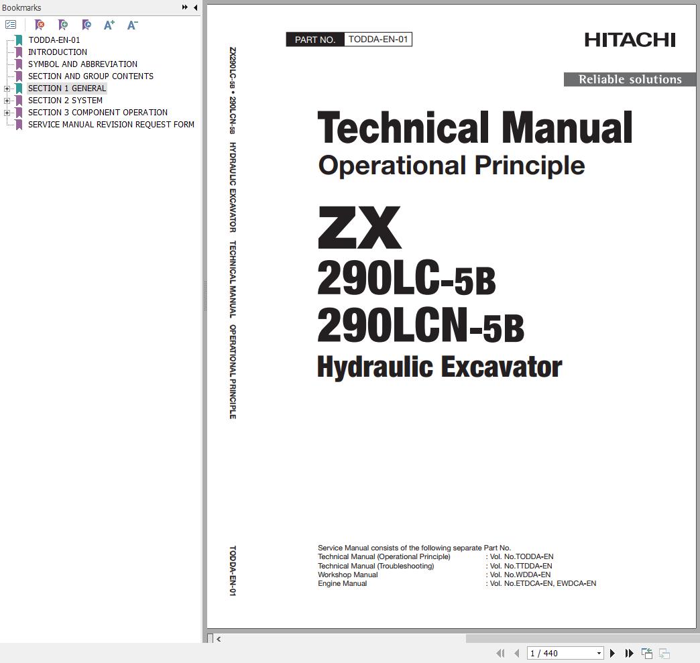Click the HITACHI logo on the page
The image size is (700, 663).
pyautogui.click(x=630, y=40)
